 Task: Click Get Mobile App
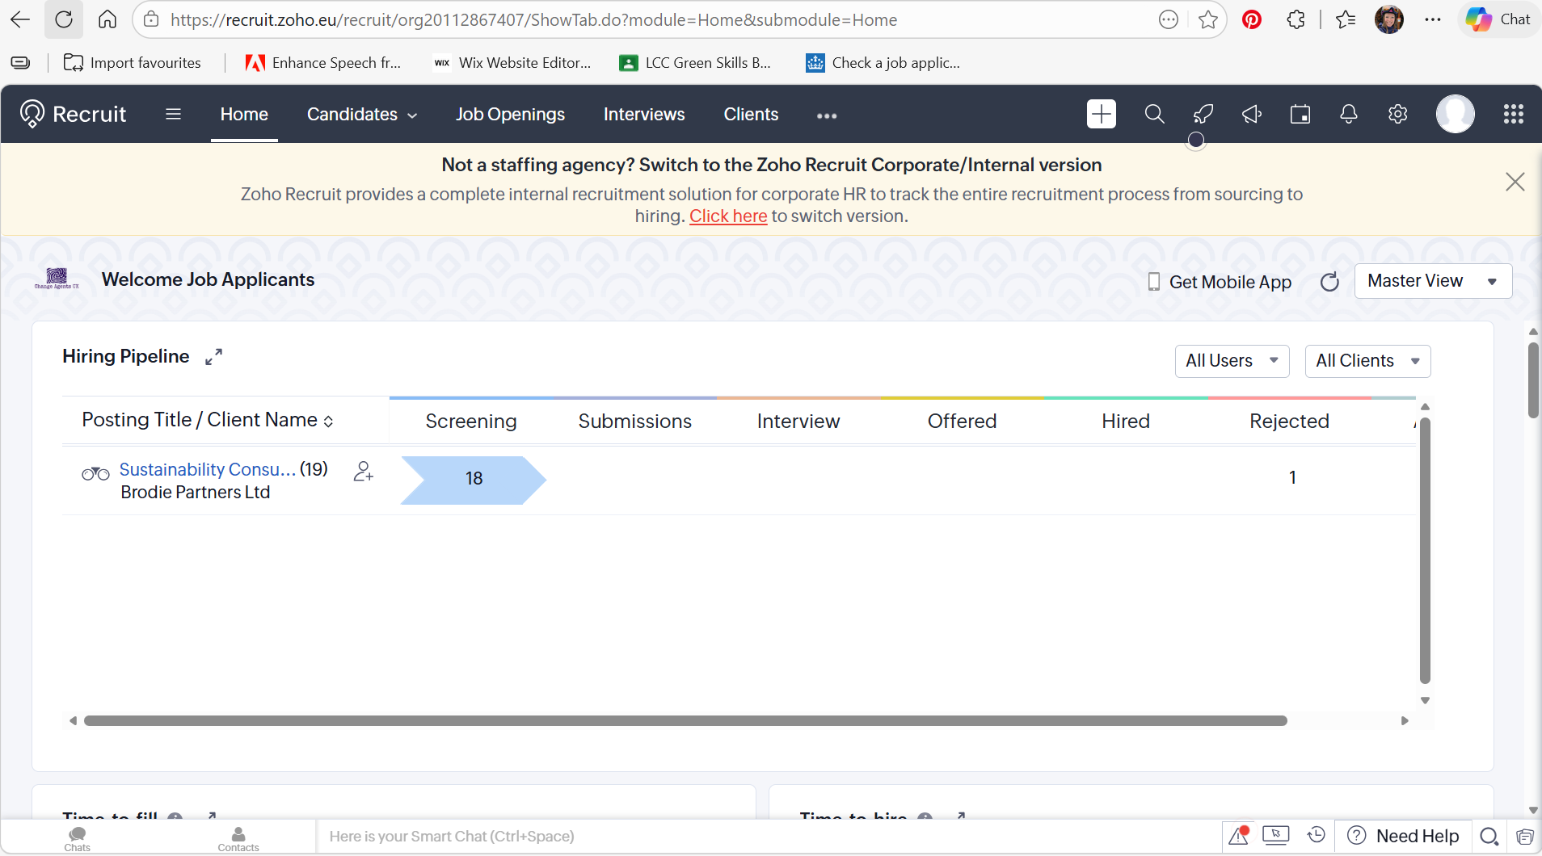tap(1220, 282)
